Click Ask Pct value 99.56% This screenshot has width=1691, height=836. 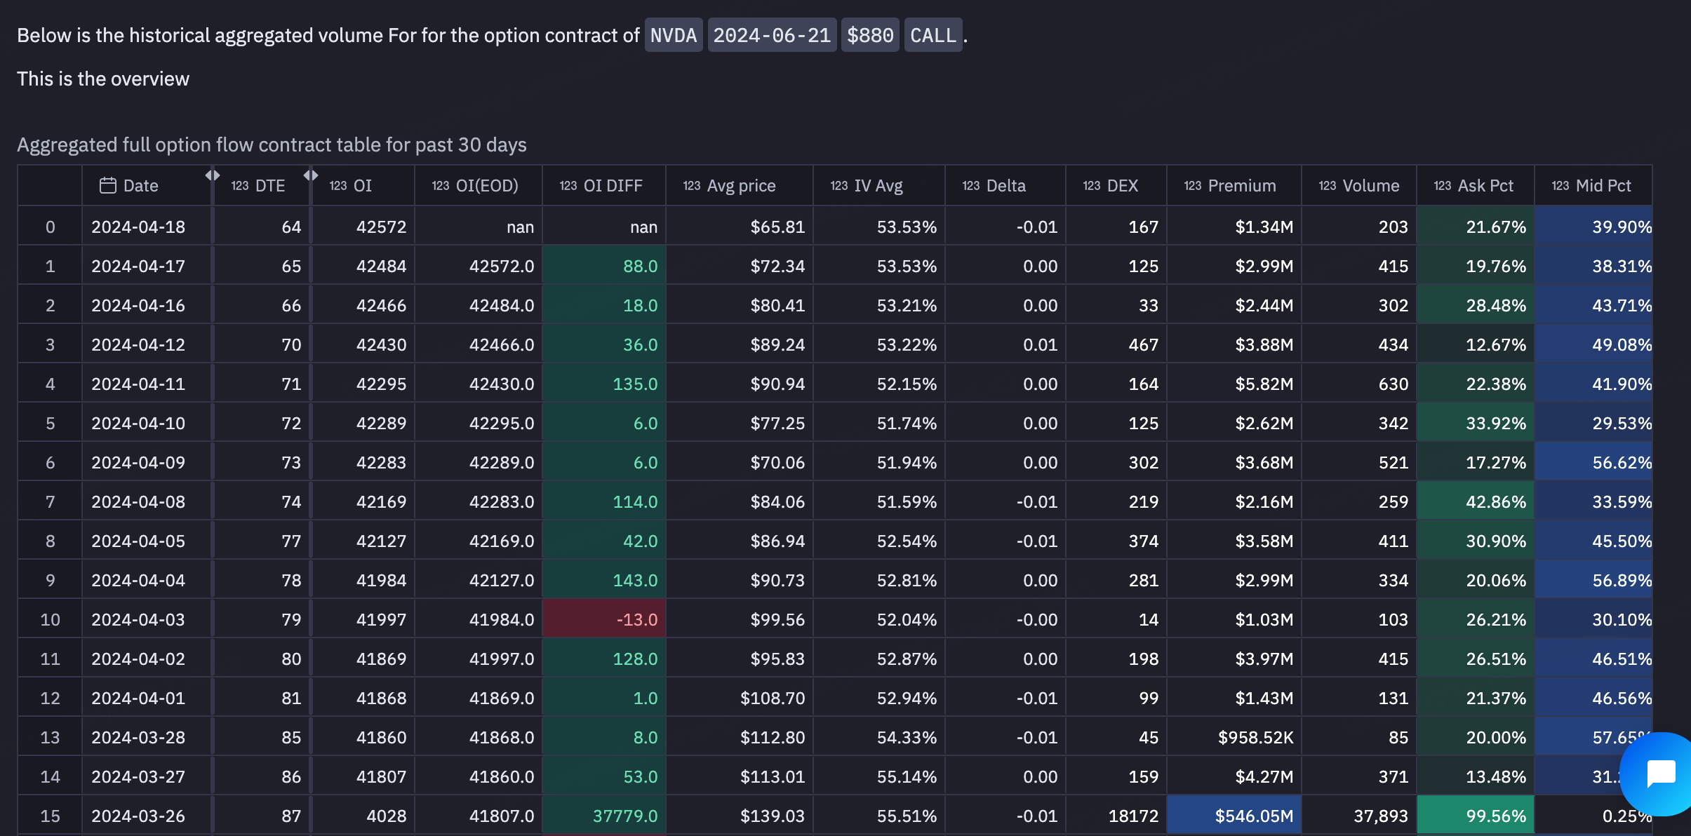point(1476,816)
